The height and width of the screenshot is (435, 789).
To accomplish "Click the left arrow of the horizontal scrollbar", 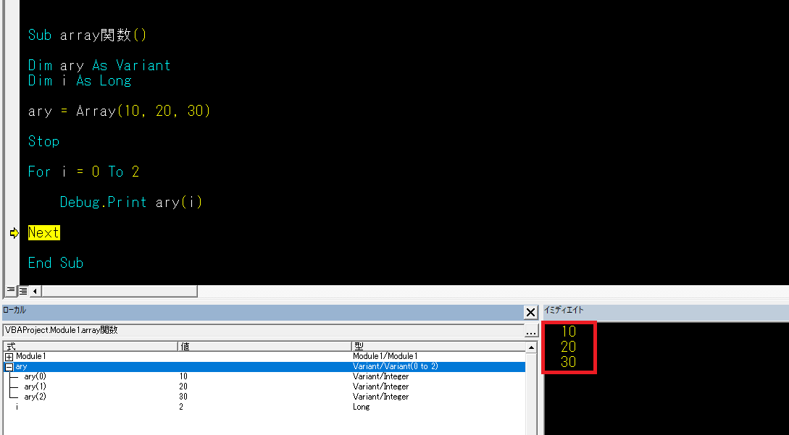I will point(33,290).
